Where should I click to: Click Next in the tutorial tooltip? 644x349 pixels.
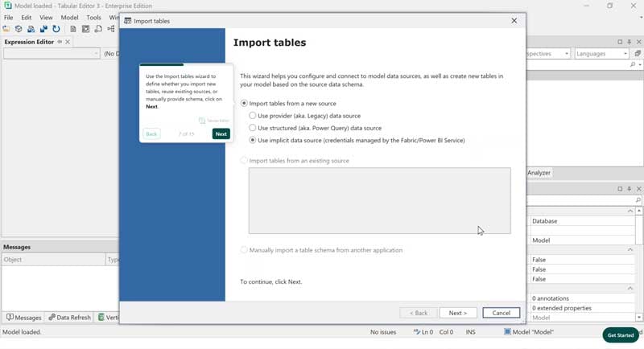click(x=221, y=133)
